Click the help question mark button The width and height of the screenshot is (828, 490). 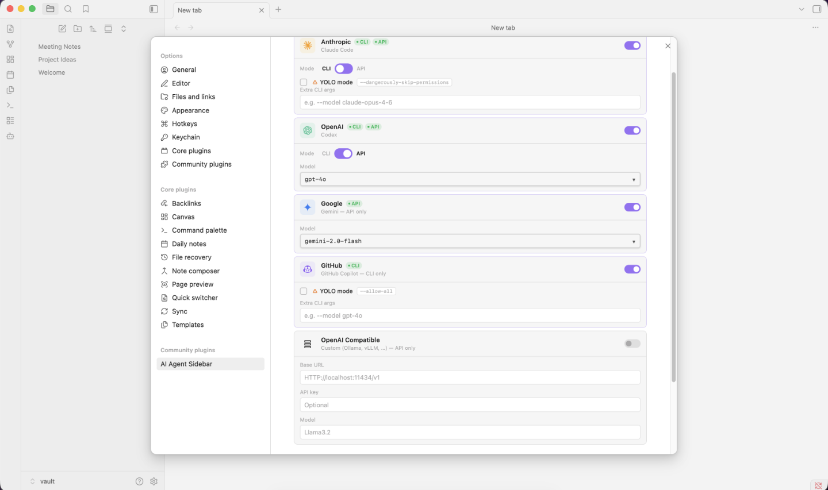139,481
